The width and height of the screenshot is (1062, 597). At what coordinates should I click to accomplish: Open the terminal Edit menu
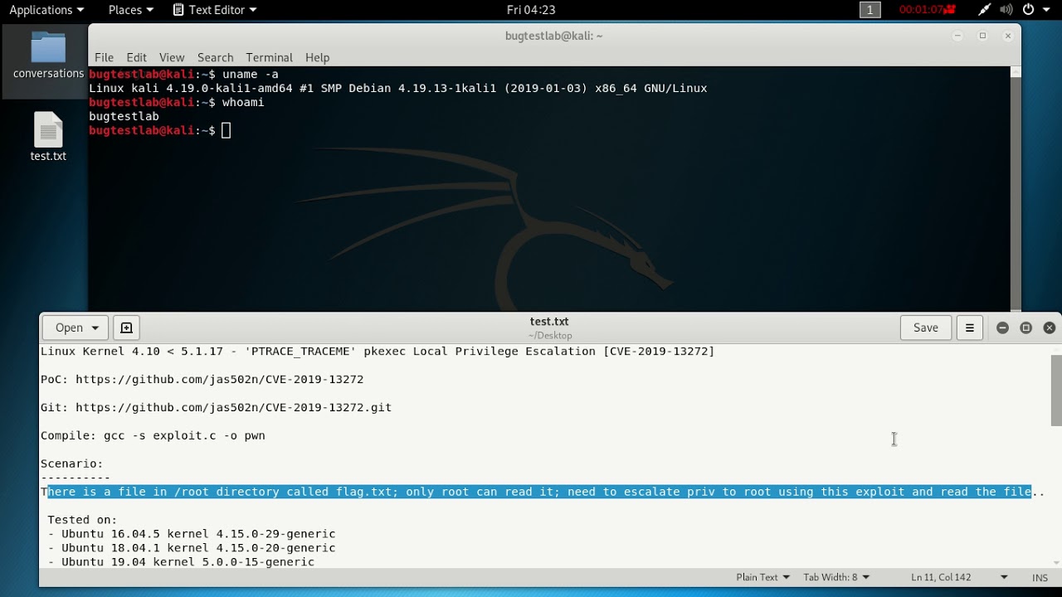136,57
